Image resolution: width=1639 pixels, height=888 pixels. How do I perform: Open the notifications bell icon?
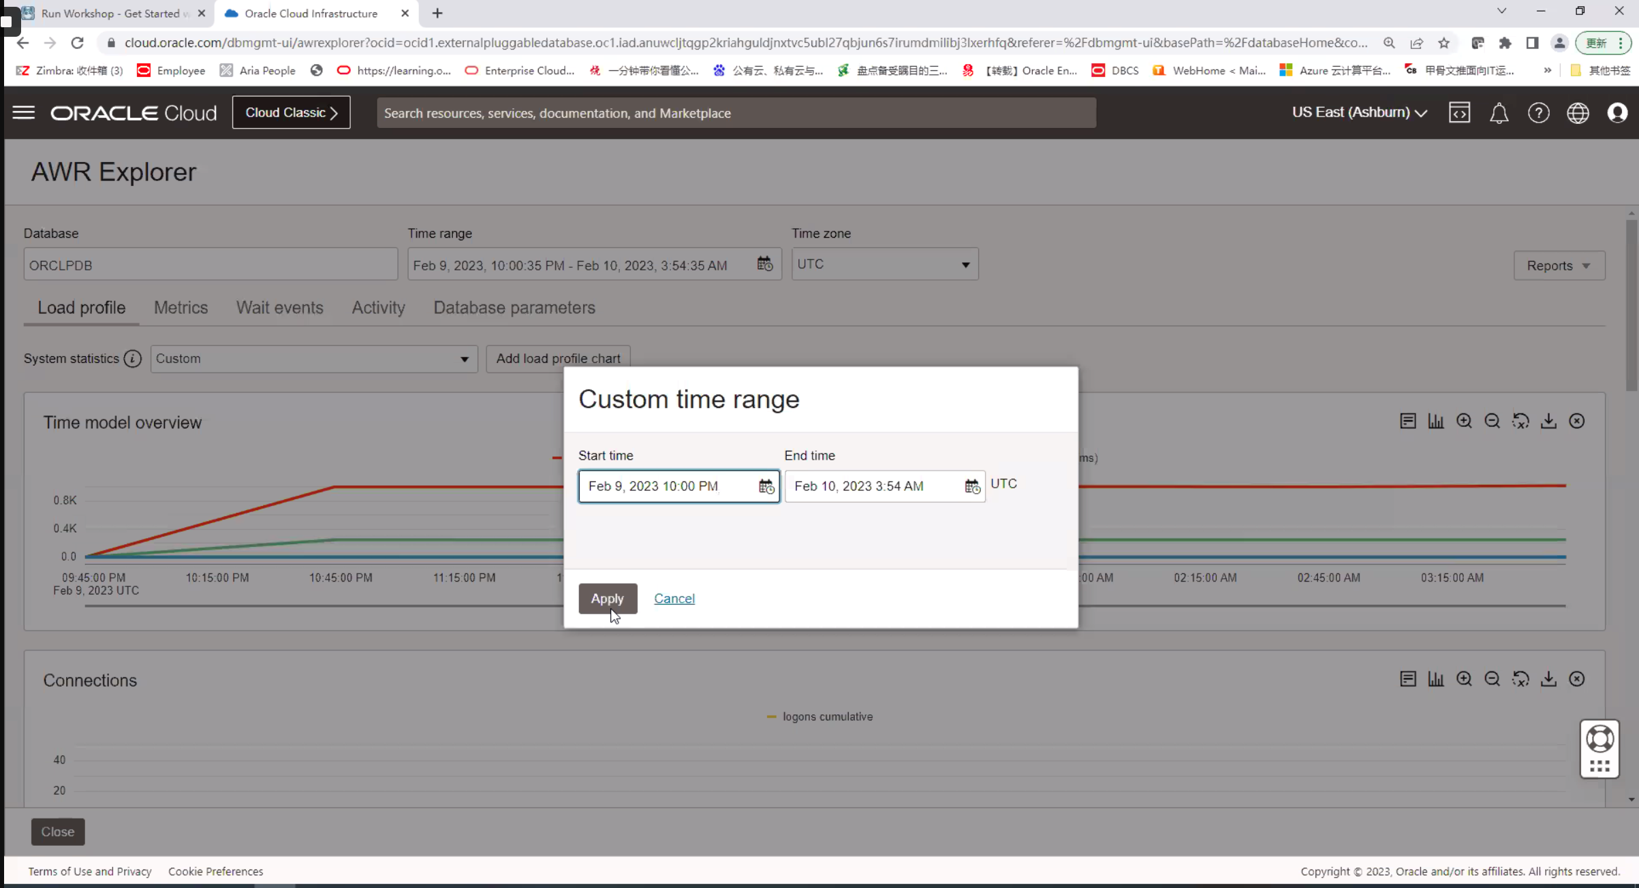(1499, 112)
